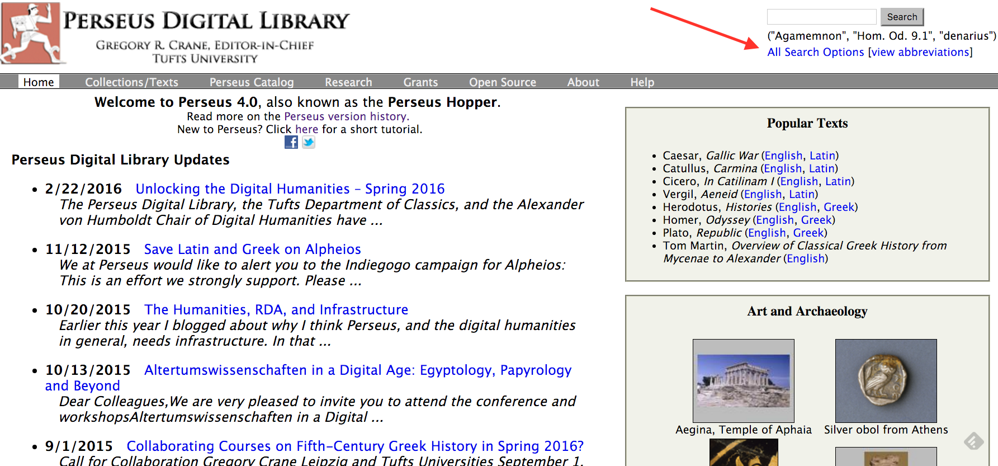Click the Popular Texts heading

(807, 123)
